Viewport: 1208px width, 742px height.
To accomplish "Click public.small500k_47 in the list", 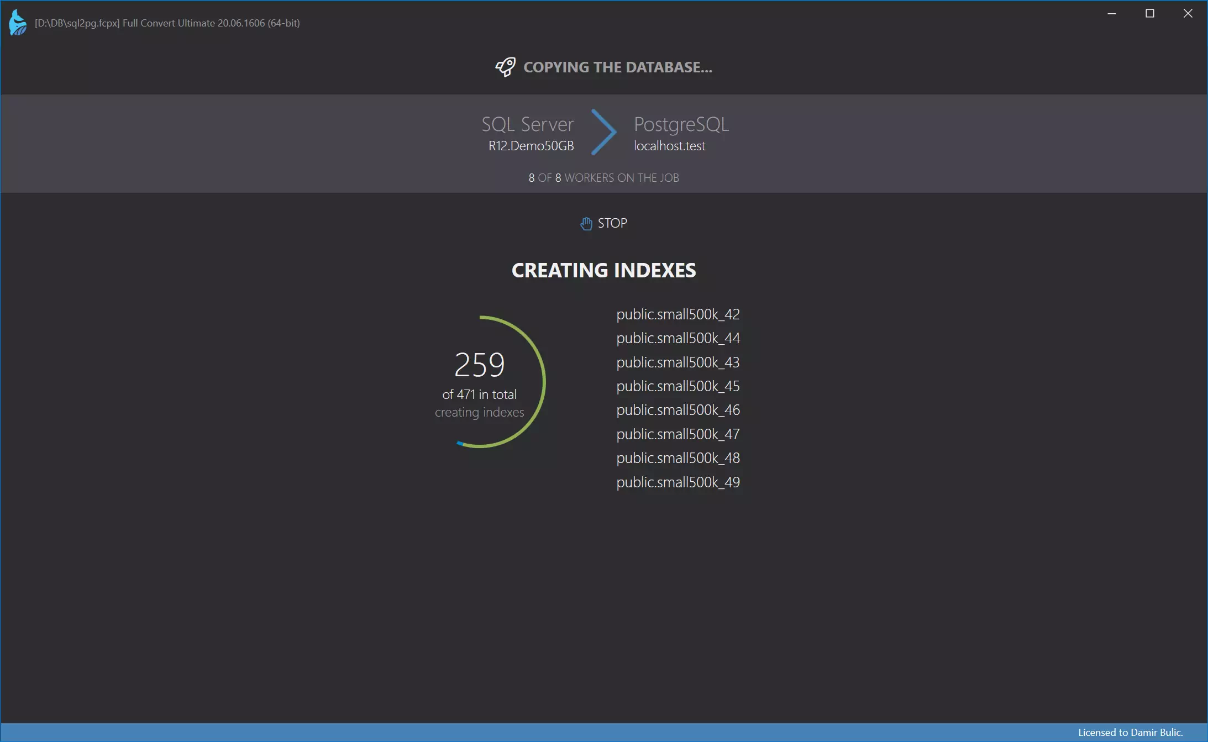I will [677, 434].
